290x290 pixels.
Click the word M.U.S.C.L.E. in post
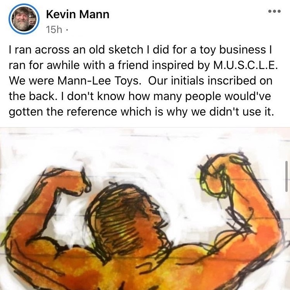pyautogui.click(x=245, y=65)
